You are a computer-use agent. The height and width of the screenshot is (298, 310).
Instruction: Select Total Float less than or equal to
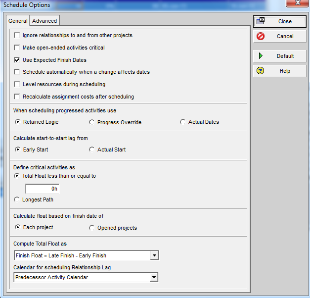click(x=17, y=176)
